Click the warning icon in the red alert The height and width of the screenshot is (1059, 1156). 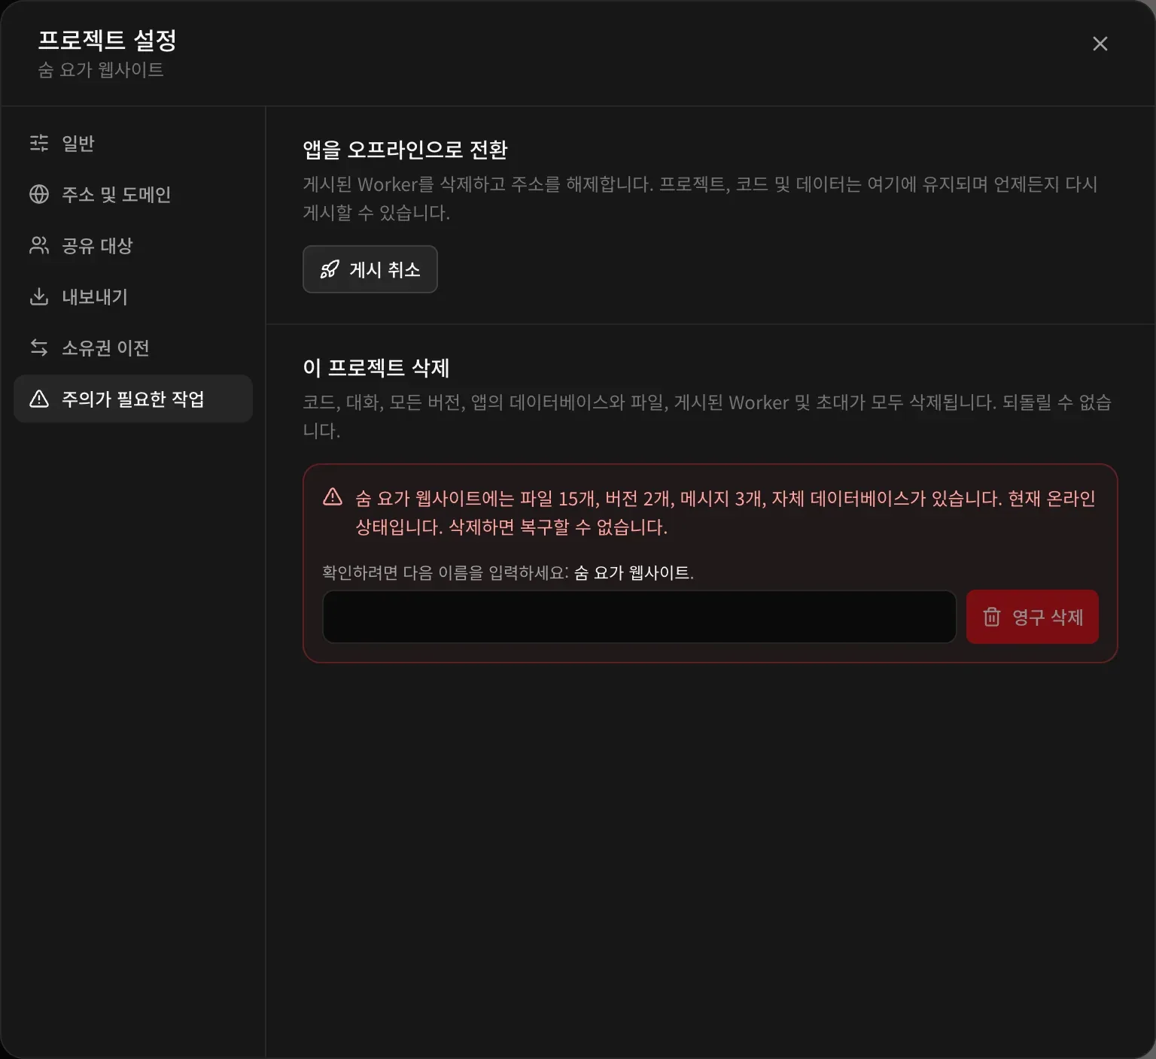(333, 497)
